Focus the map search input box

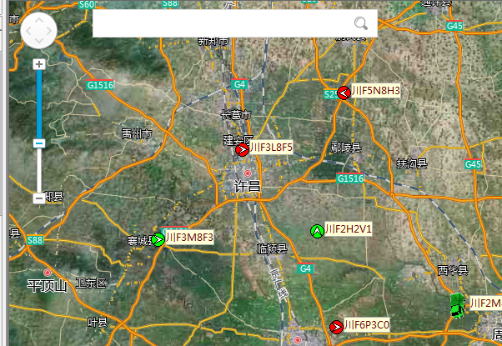[221, 23]
